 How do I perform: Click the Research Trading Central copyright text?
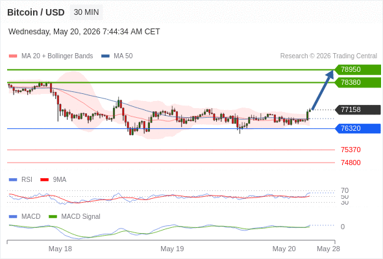point(328,56)
